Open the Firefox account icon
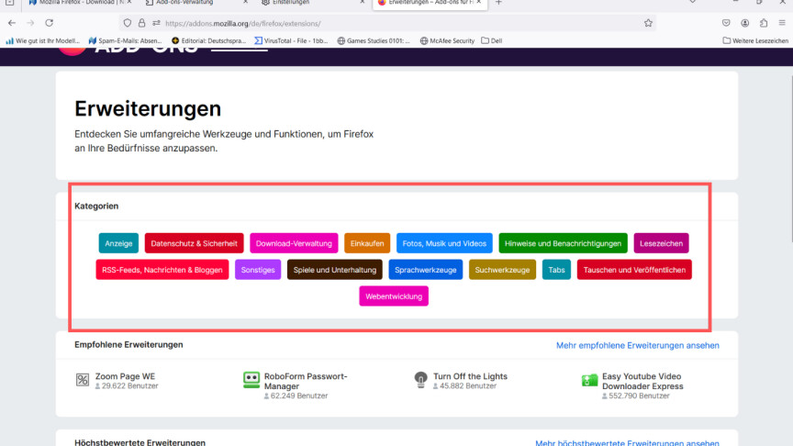Viewport: 793px width, 446px height. (745, 23)
